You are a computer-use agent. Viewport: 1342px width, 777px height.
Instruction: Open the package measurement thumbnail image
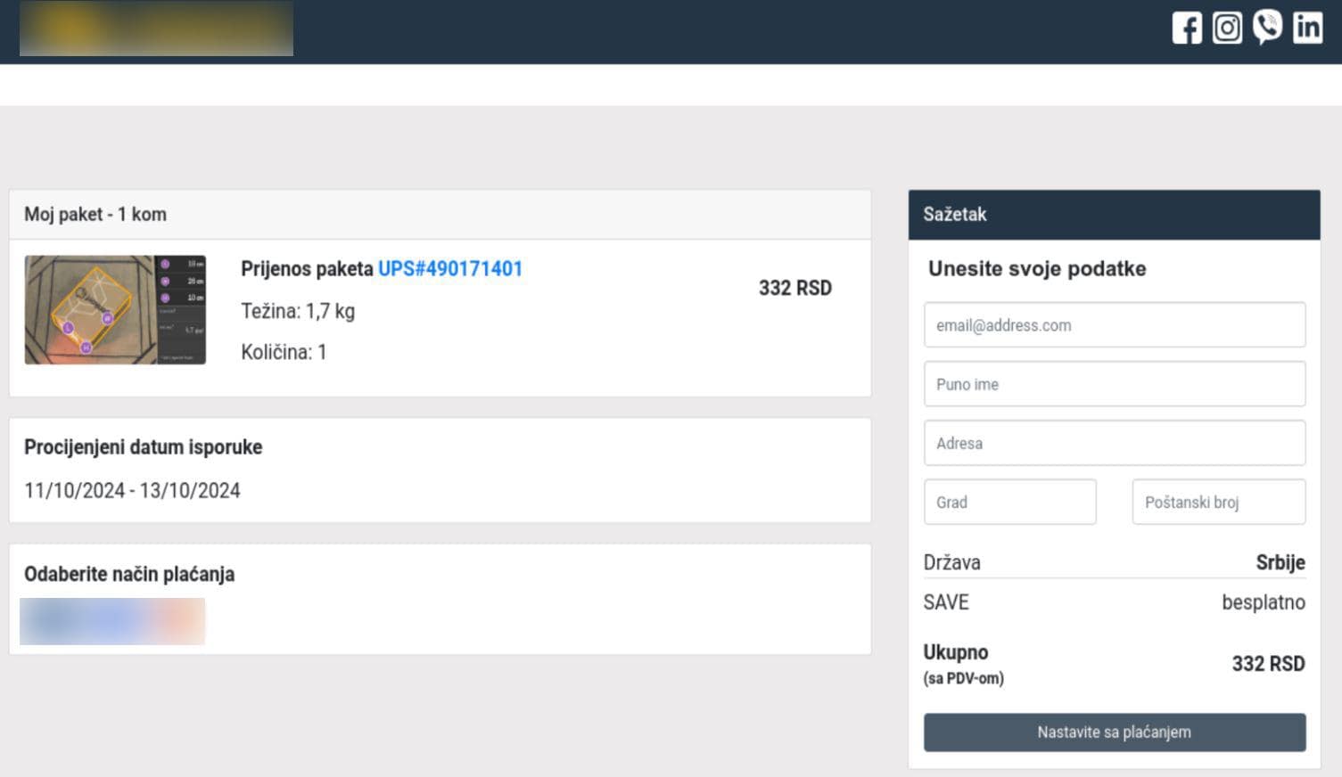(114, 309)
